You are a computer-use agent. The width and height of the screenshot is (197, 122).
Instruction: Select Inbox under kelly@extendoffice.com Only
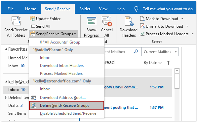coord(66,89)
